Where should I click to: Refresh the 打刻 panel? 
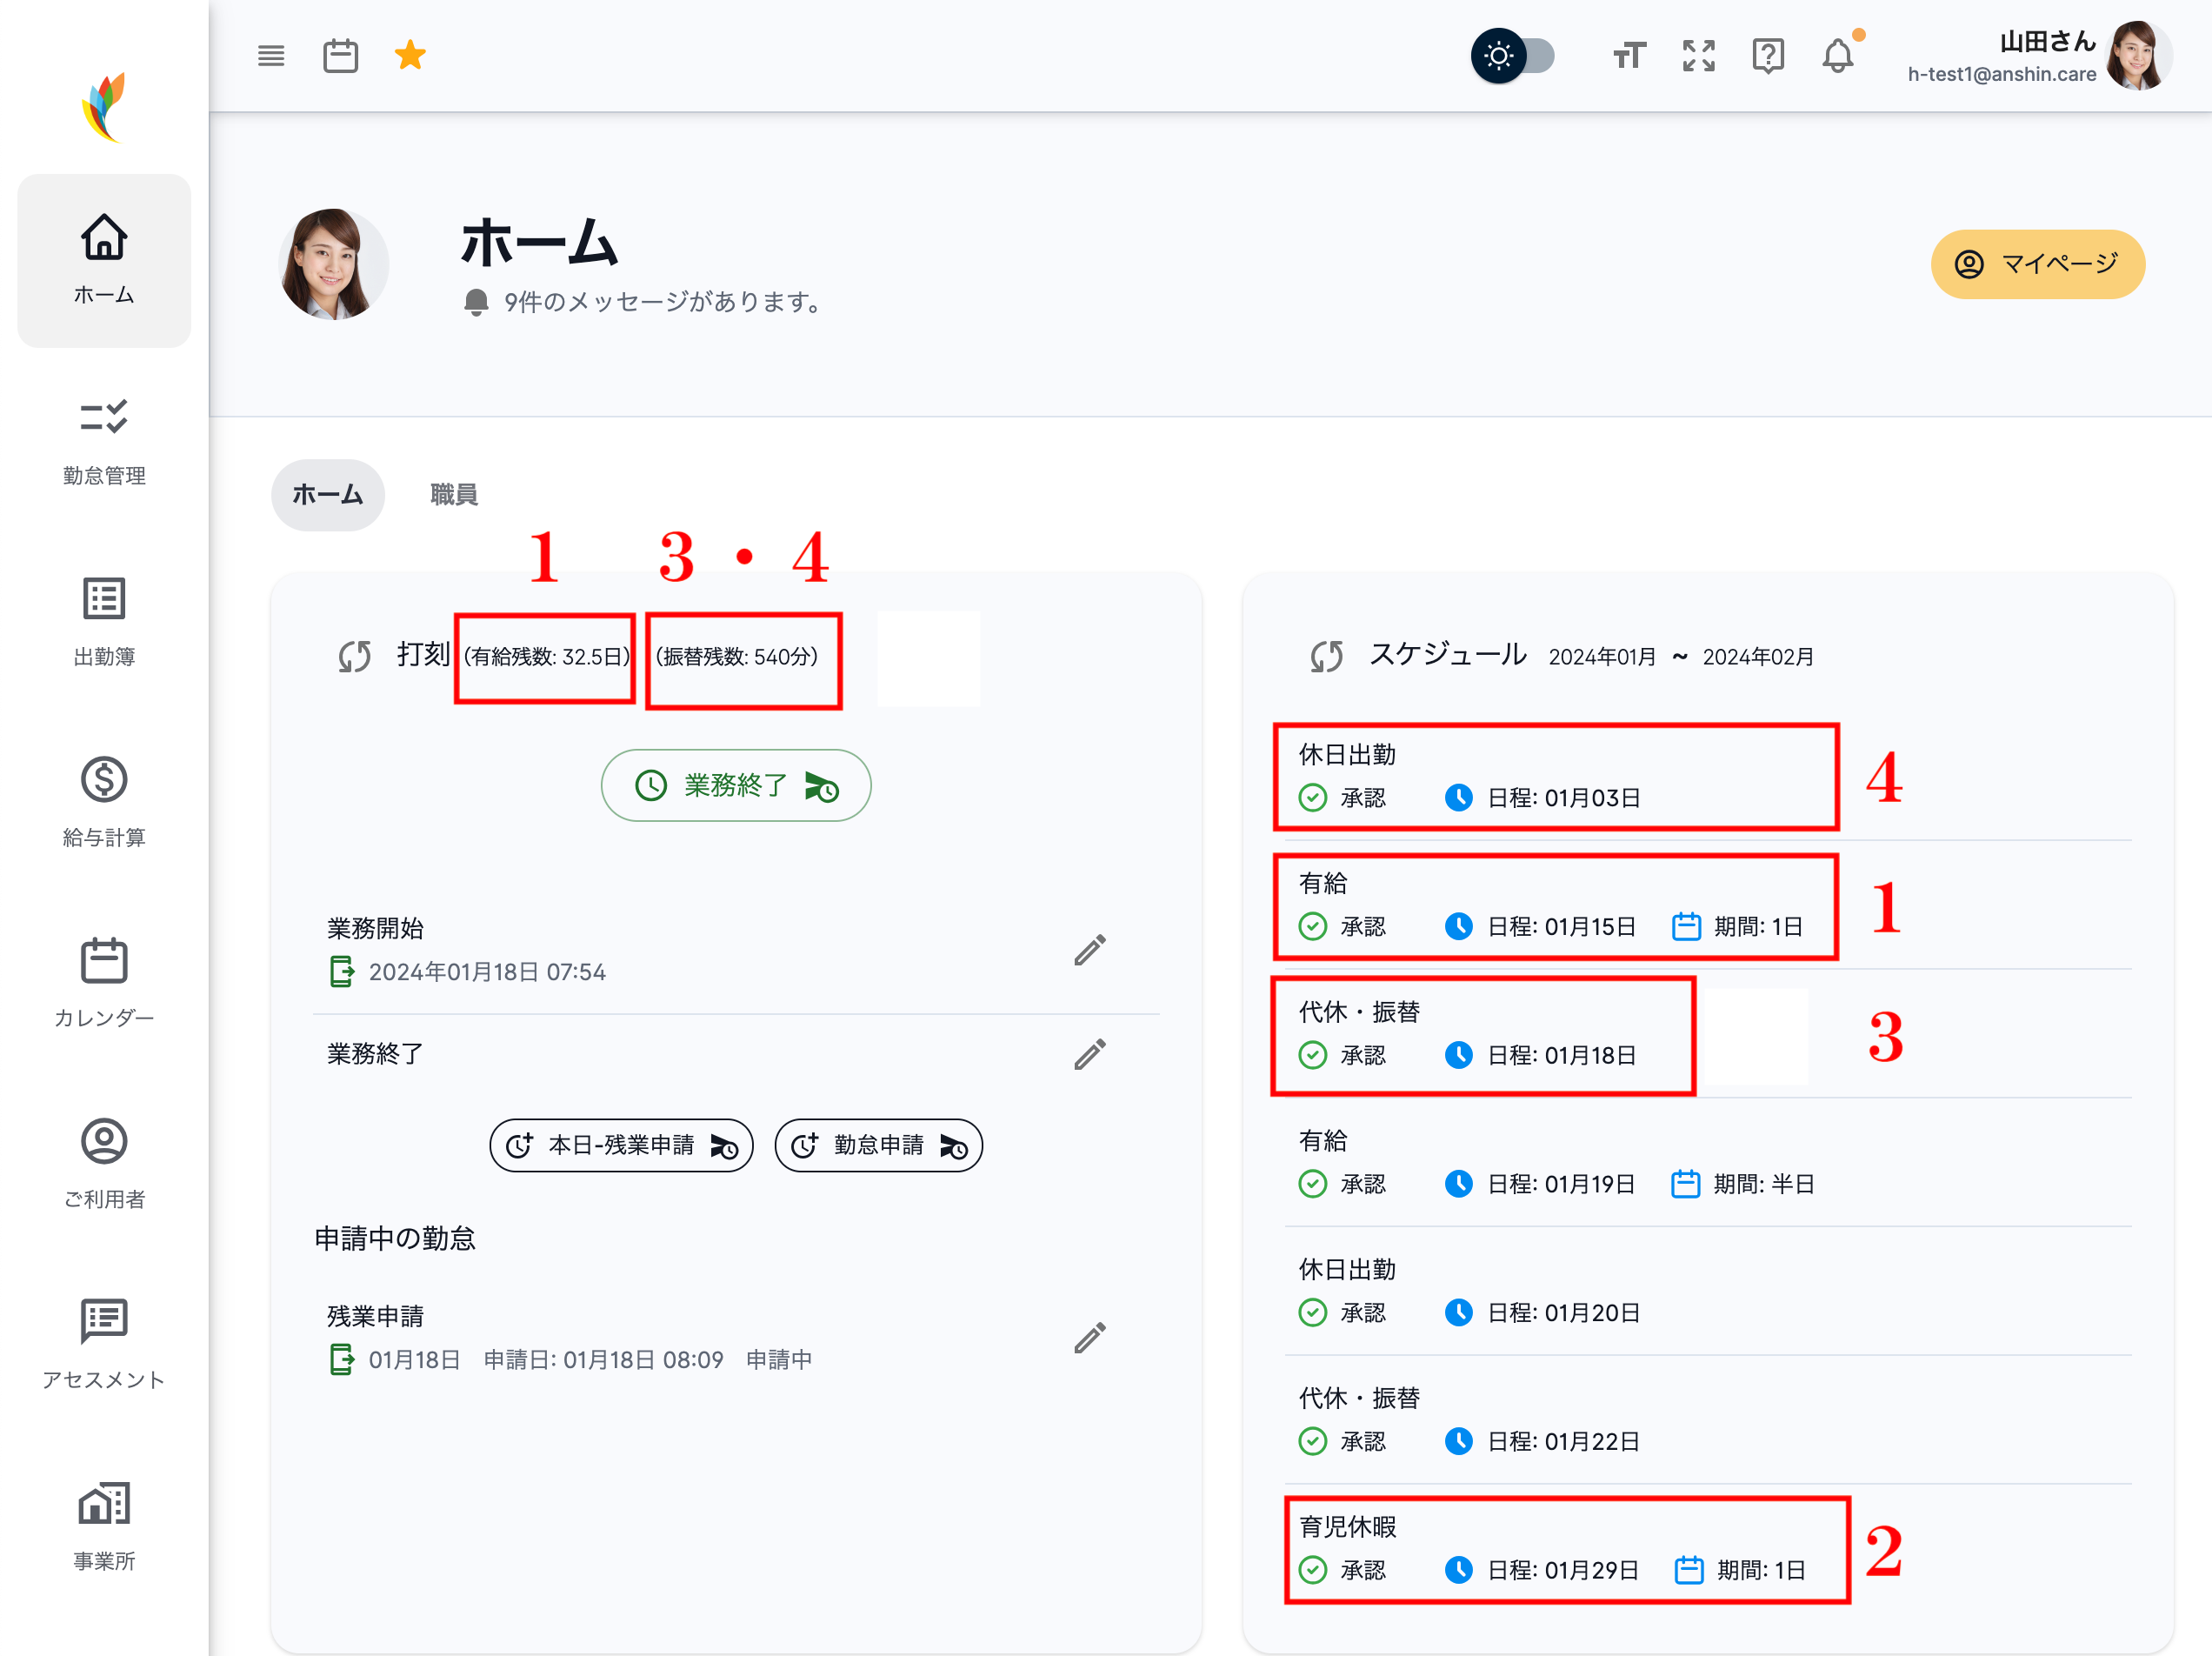pos(355,656)
